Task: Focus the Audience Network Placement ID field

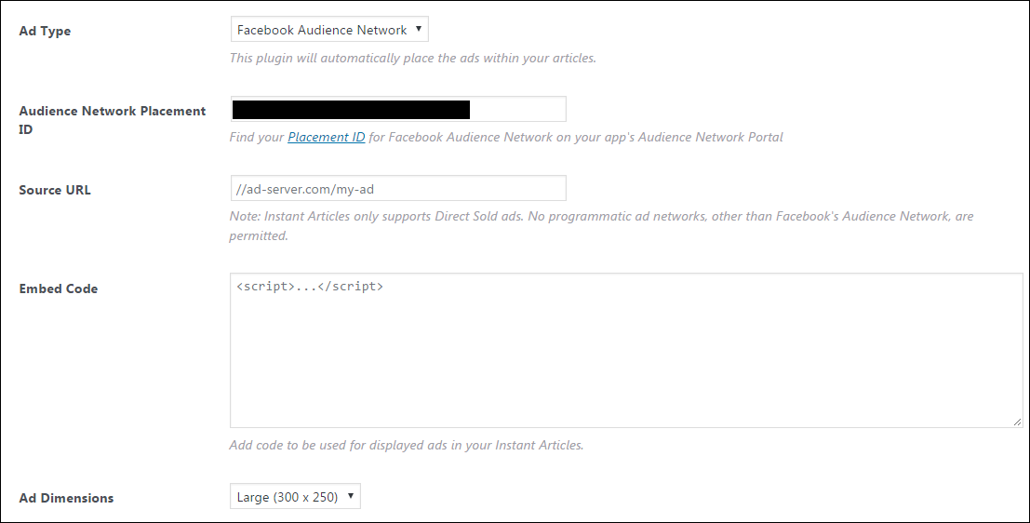Action: click(398, 109)
